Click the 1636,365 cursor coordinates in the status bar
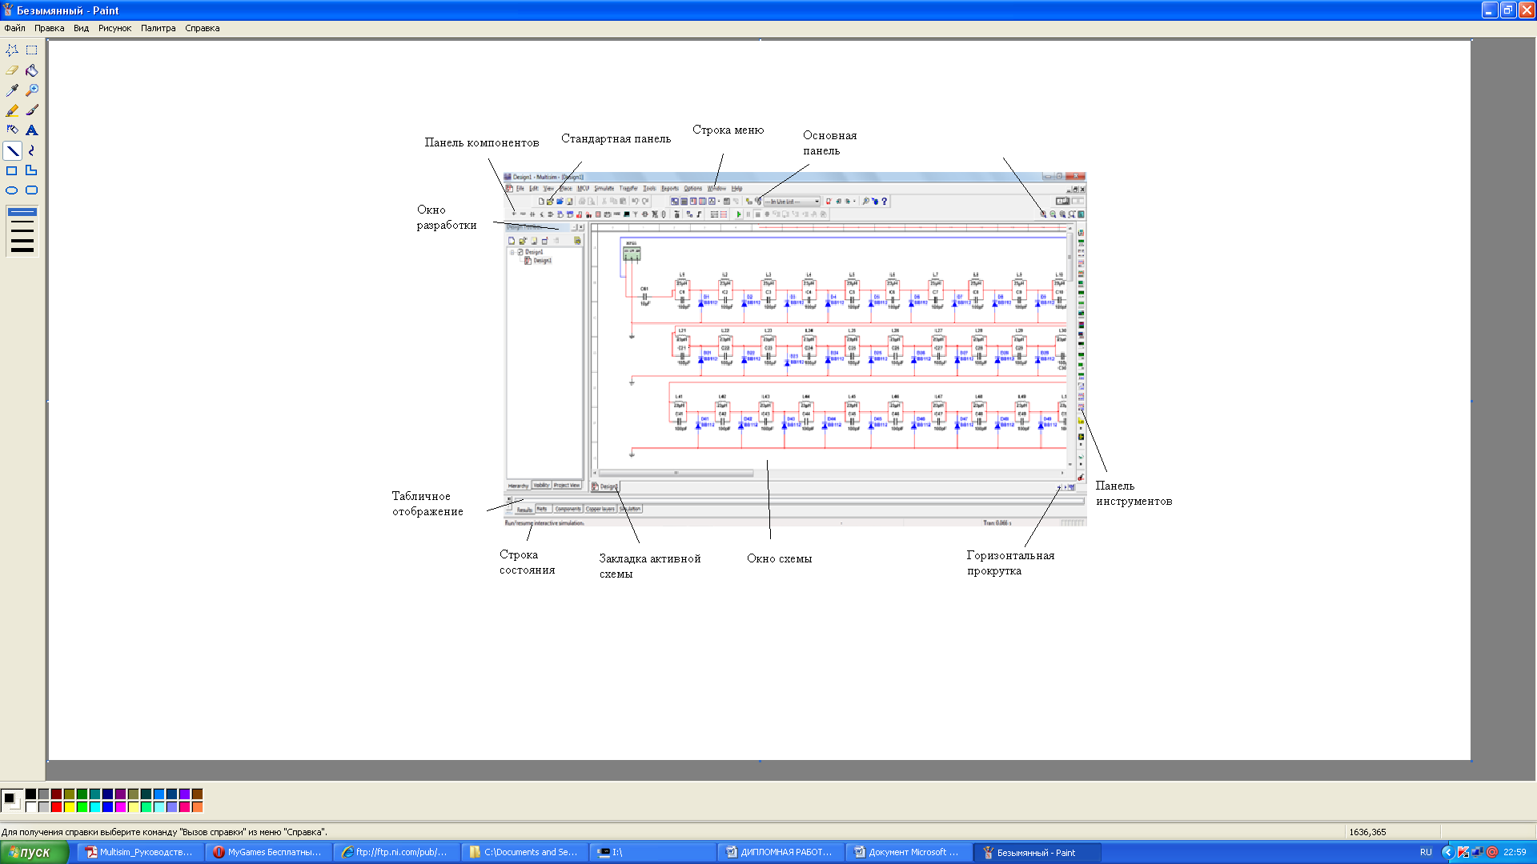Screen dimensions: 1537x864 click(1367, 832)
